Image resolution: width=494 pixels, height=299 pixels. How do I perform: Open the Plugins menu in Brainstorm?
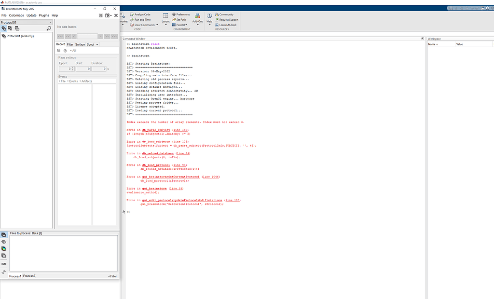[44, 15]
